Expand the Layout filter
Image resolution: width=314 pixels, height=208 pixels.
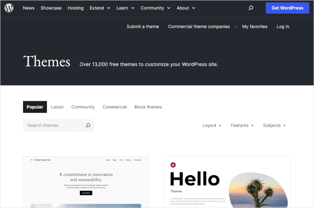coord(212,125)
